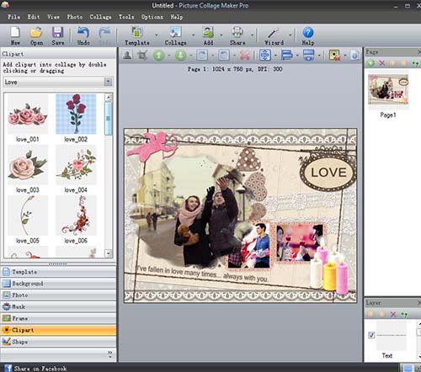Expand the Add button dropdown arrow

click(x=221, y=35)
